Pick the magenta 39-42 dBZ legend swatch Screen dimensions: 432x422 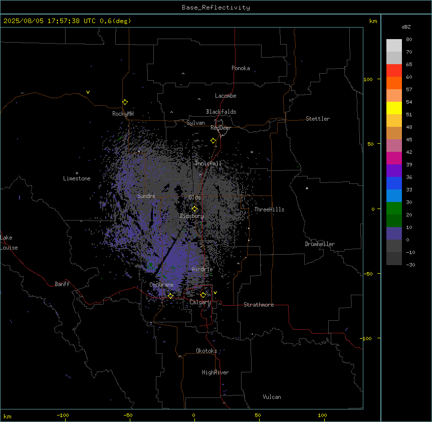click(x=394, y=158)
